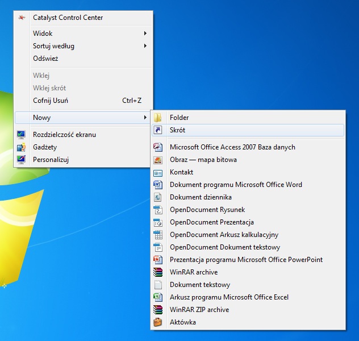Click the Dokument tekstowy notepad icon
Screen dimensions: 359x341
coord(158,285)
